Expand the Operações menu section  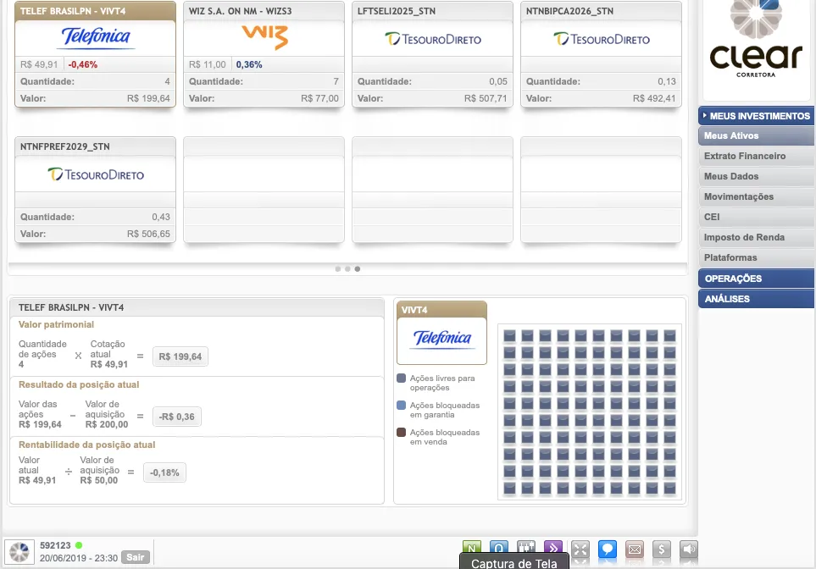(756, 279)
